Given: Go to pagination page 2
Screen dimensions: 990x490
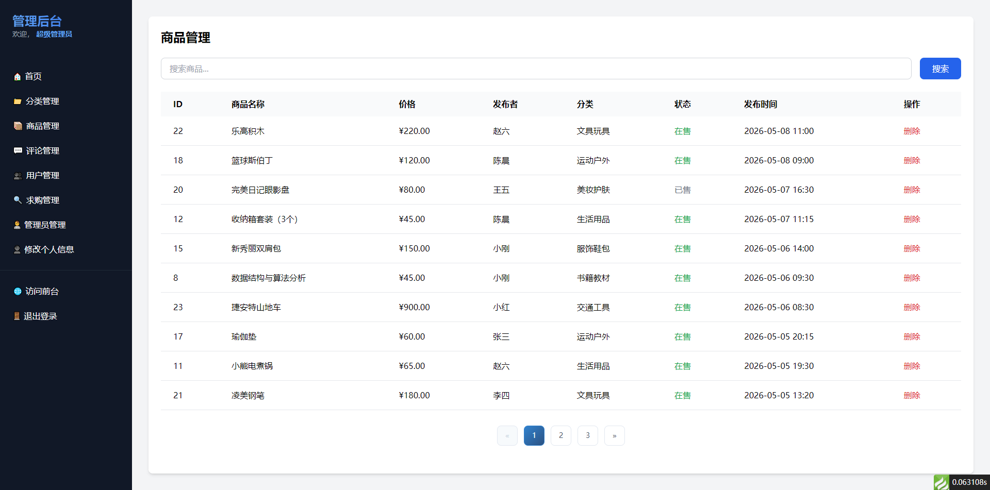Looking at the screenshot, I should [x=561, y=435].
